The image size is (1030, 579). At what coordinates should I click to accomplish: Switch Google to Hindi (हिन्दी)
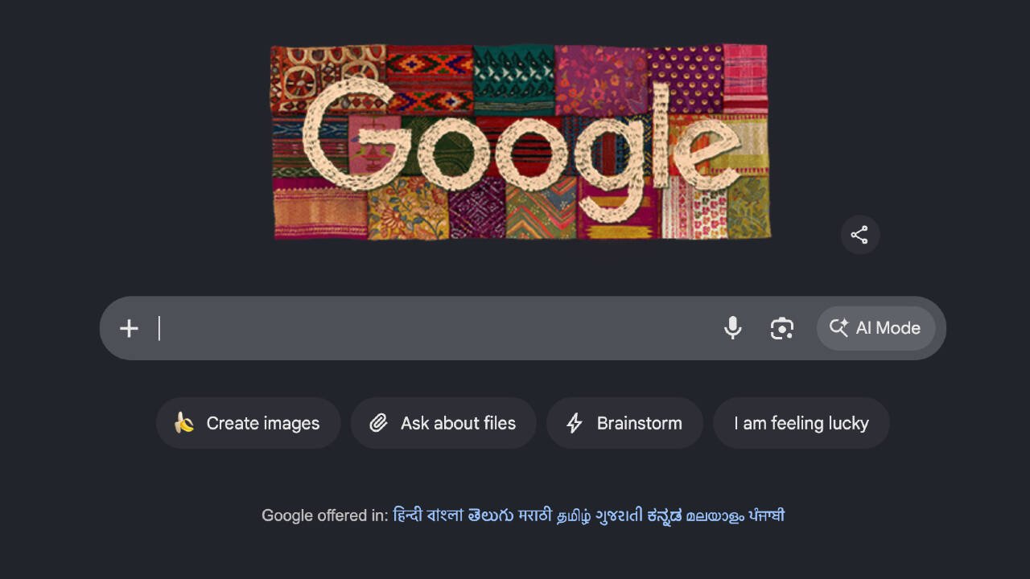pyautogui.click(x=407, y=515)
